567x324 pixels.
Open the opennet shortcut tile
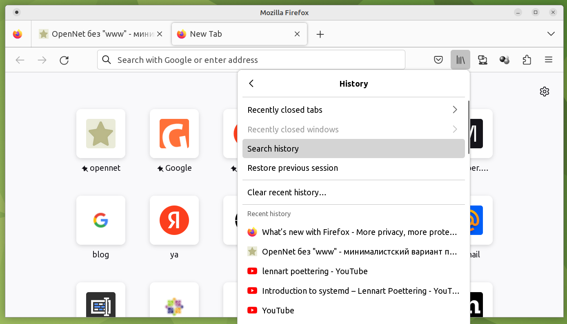tap(101, 134)
